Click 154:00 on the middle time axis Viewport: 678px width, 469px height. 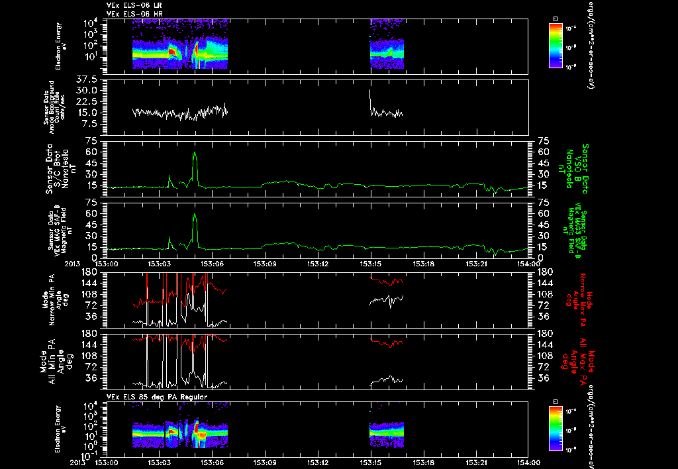click(x=528, y=264)
